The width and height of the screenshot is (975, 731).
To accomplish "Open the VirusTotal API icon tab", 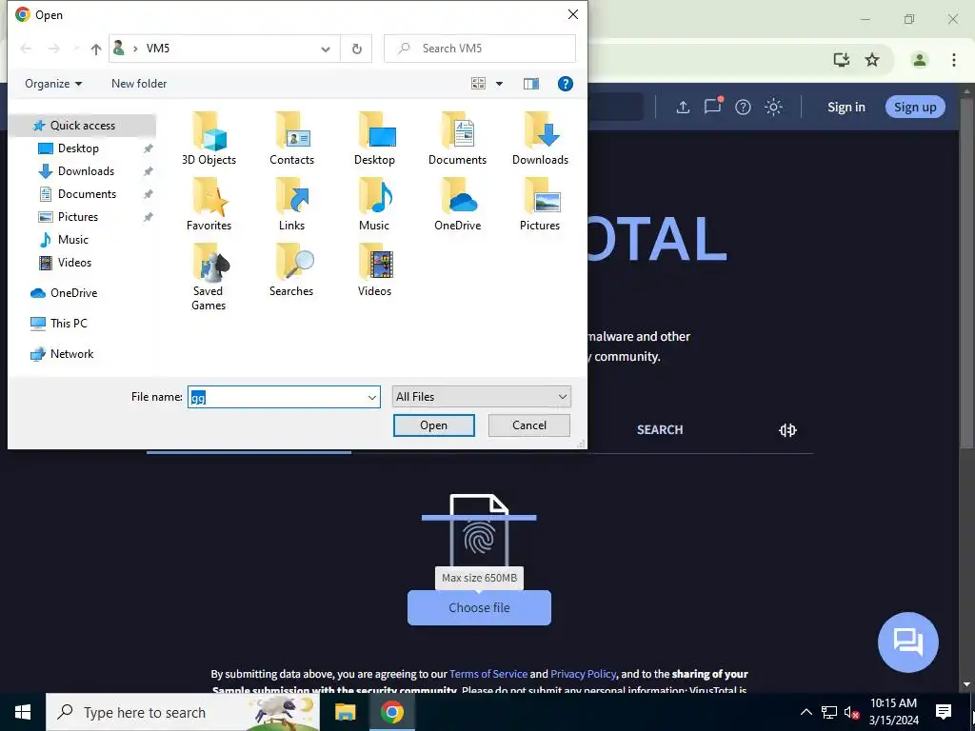I will tap(787, 429).
